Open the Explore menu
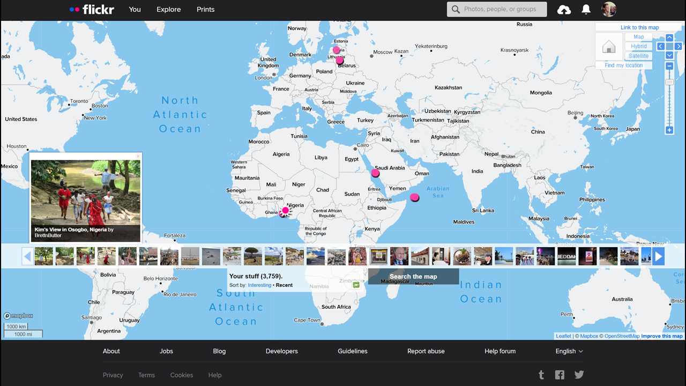Image resolution: width=686 pixels, height=386 pixels. point(169,9)
